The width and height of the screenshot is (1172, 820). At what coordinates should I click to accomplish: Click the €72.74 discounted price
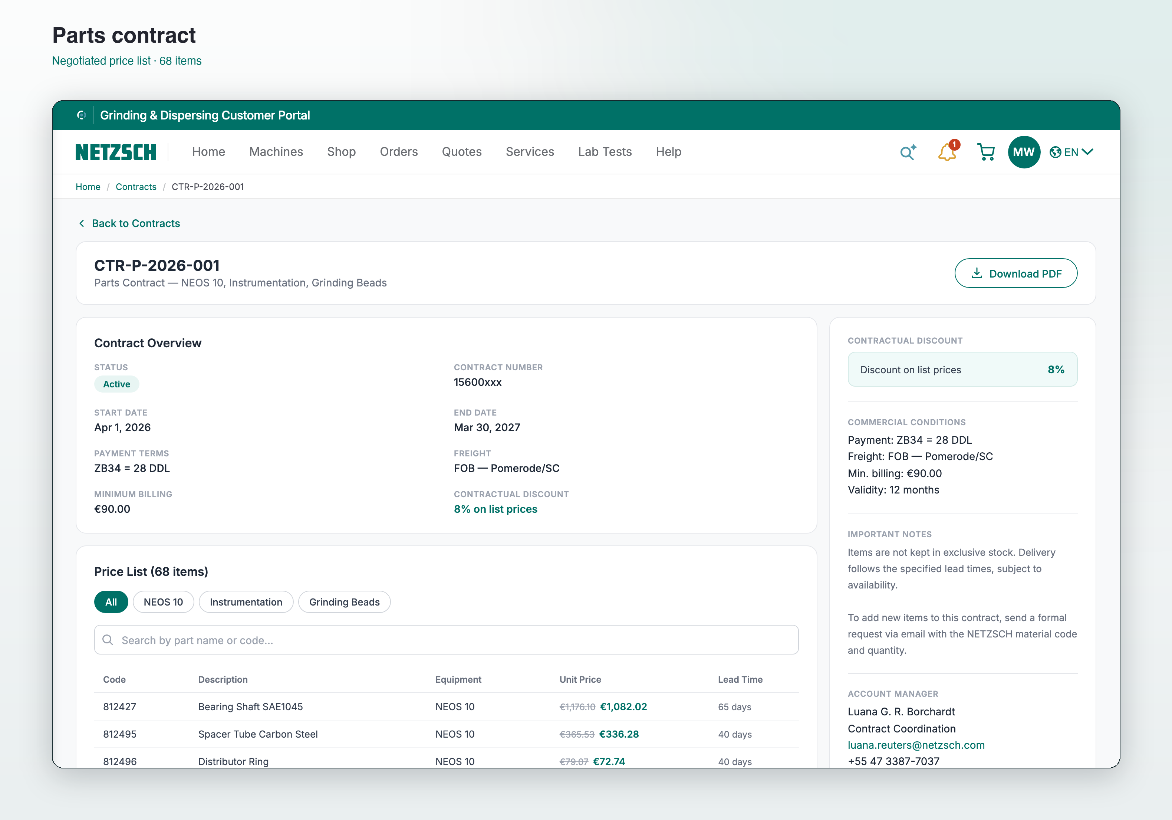609,761
